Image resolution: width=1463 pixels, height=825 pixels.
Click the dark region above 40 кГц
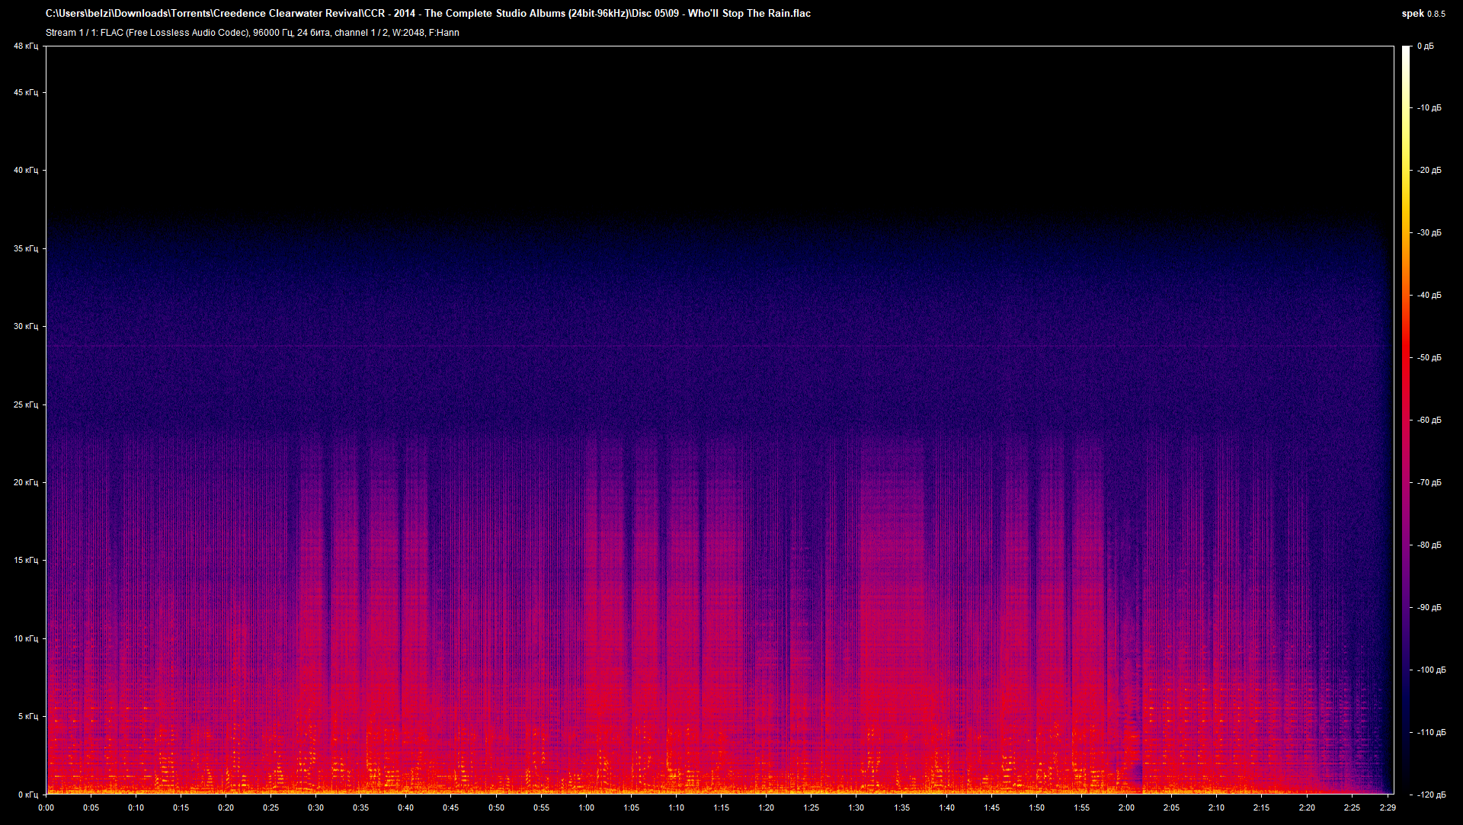pyautogui.click(x=686, y=114)
